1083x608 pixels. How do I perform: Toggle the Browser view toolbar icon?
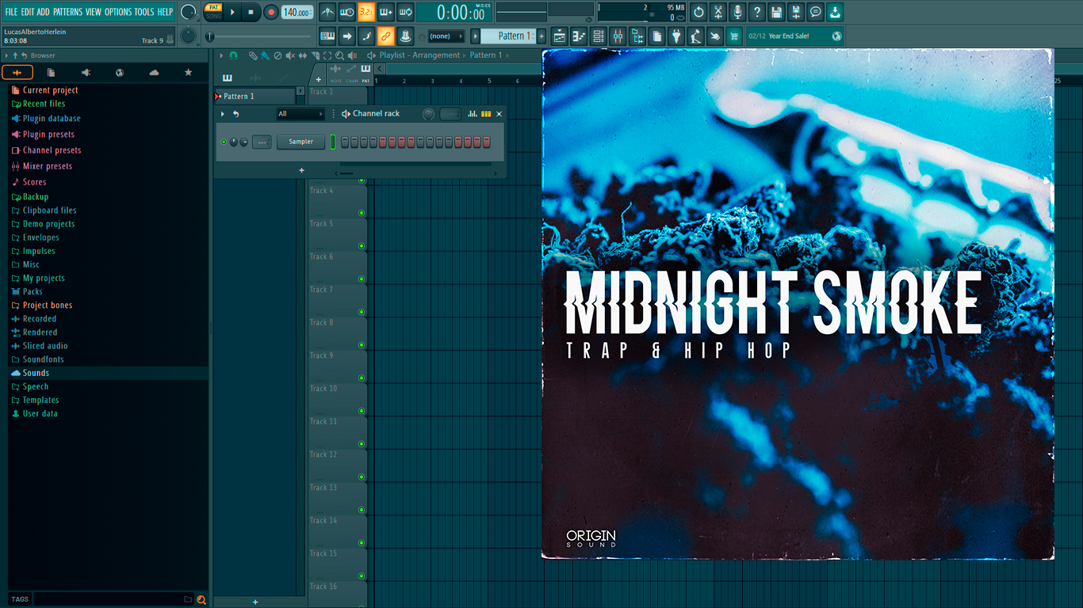tap(637, 36)
